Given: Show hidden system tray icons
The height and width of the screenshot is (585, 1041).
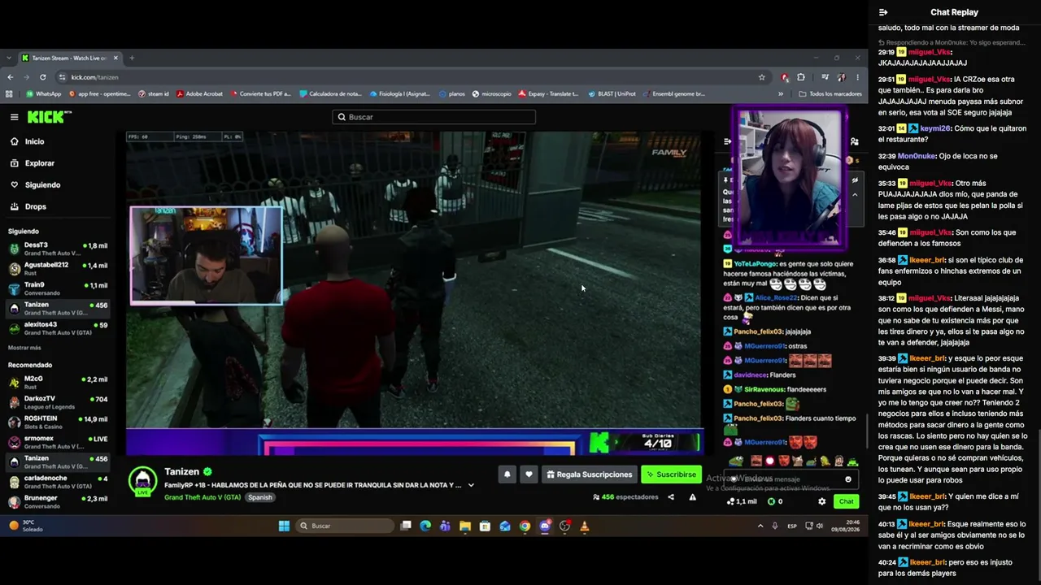Looking at the screenshot, I should [x=760, y=526].
